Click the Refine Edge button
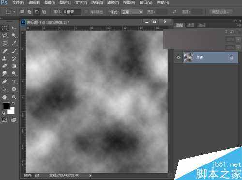The height and width of the screenshot is (180, 242). tap(221, 12)
